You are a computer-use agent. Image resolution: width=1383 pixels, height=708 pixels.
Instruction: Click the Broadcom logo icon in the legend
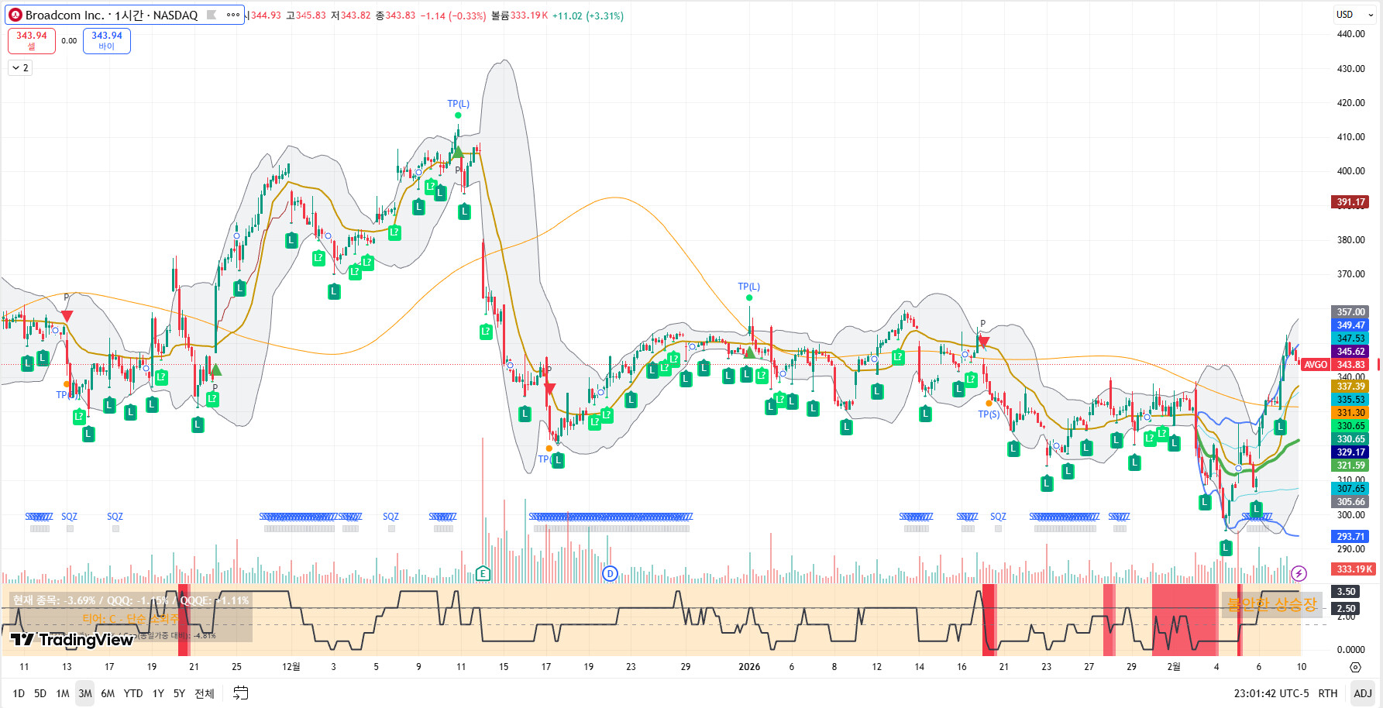coord(15,15)
